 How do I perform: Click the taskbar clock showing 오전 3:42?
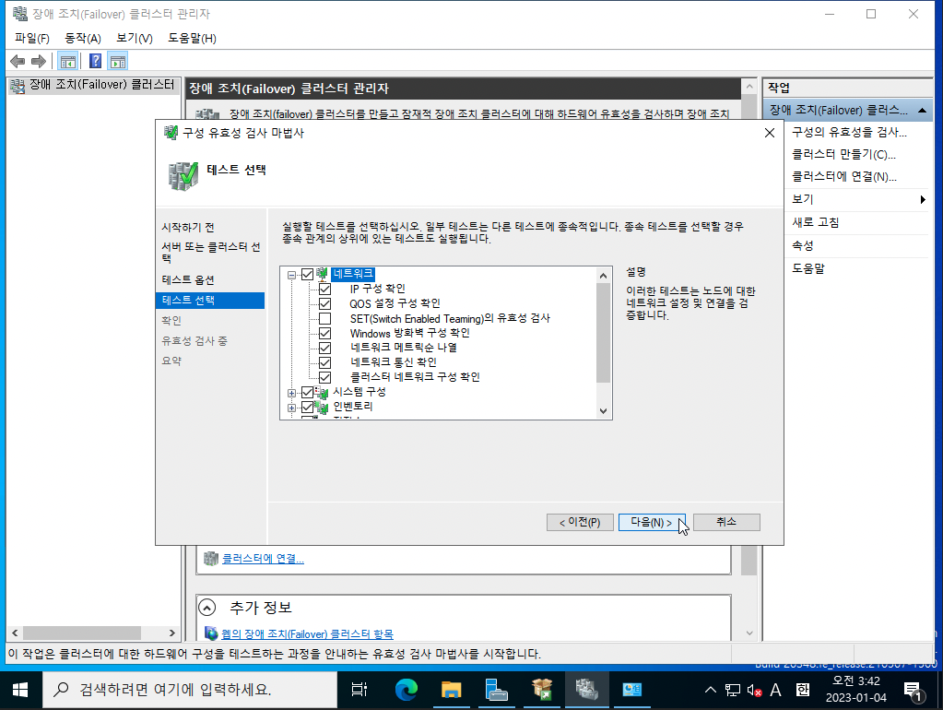(855, 690)
